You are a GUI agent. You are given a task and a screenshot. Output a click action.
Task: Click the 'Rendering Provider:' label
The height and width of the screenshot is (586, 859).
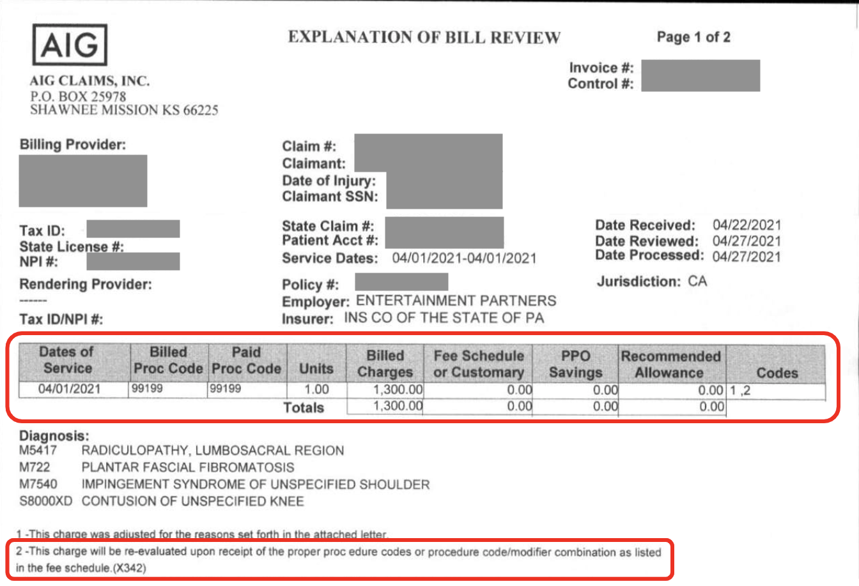[x=86, y=284]
